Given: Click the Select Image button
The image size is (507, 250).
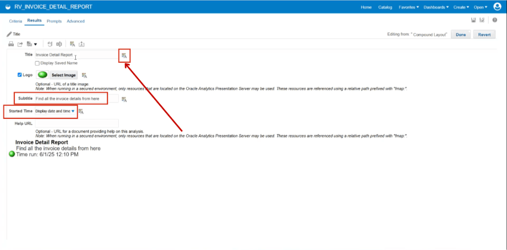Looking at the screenshot, I should [x=64, y=75].
